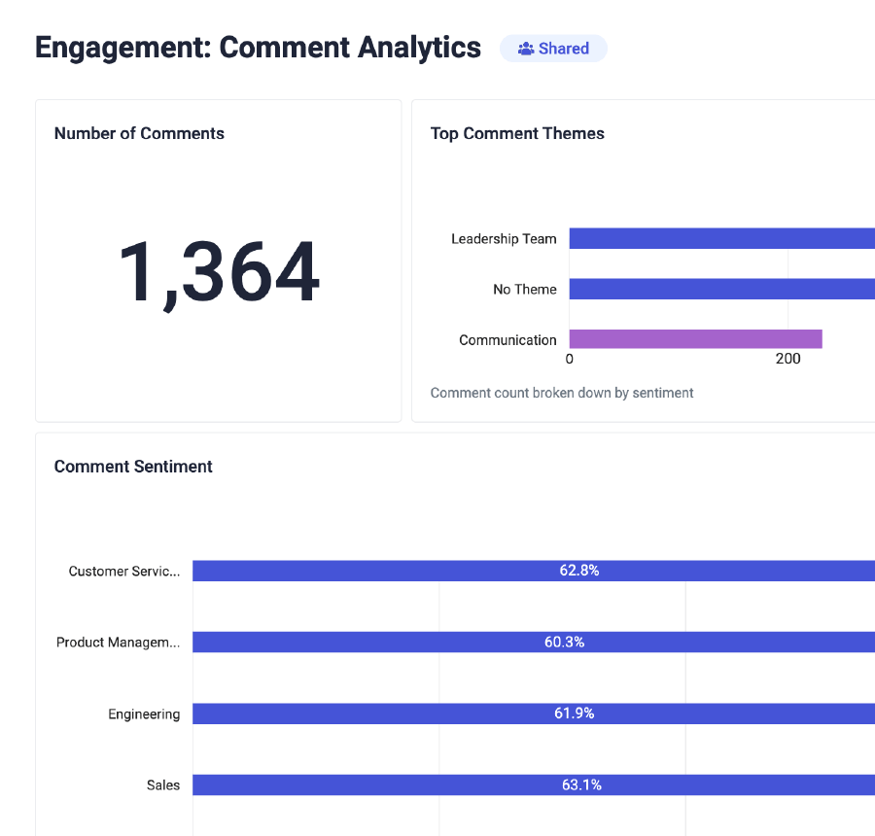Image resolution: width=875 pixels, height=836 pixels.
Task: Click the Customer Servic... row label
Action: pos(123,571)
